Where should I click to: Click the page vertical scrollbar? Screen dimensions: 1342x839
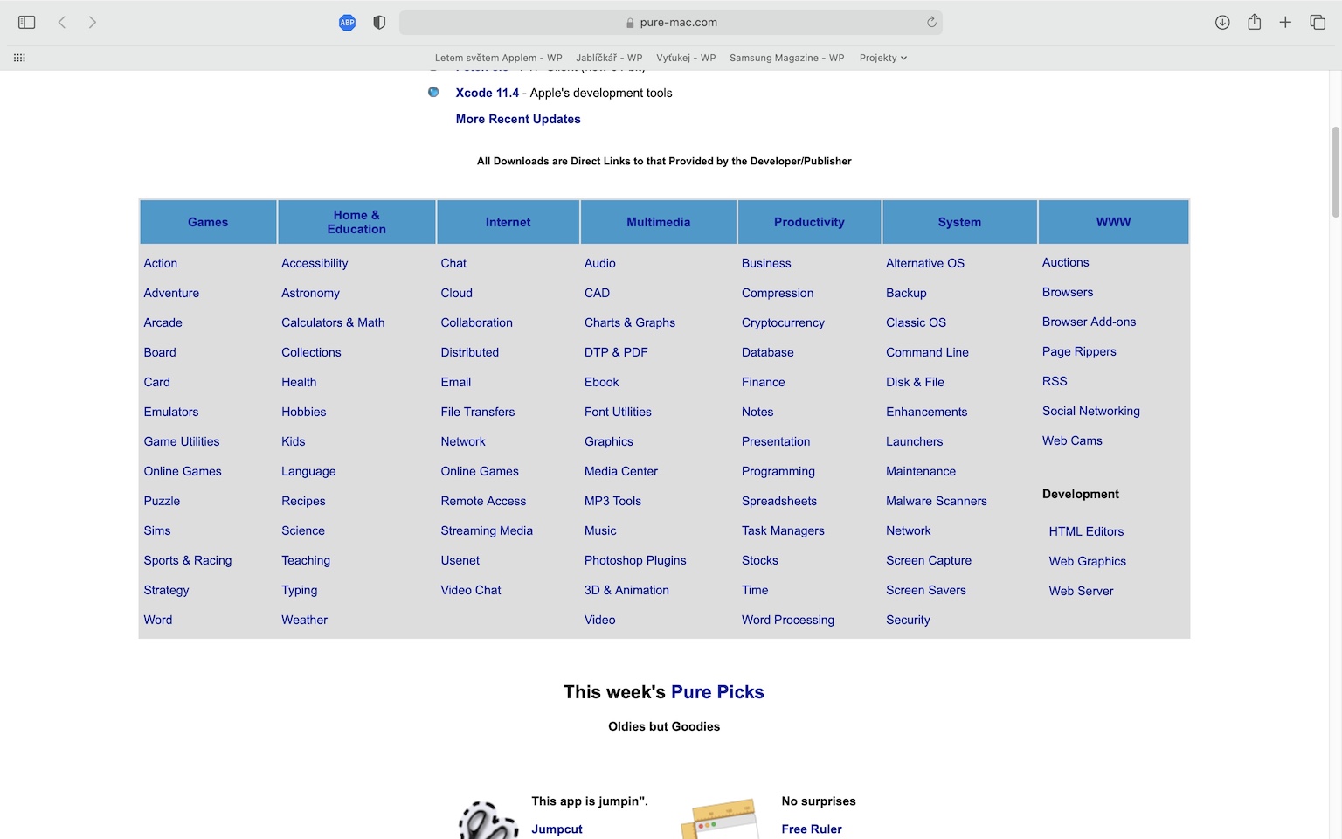[1335, 172]
